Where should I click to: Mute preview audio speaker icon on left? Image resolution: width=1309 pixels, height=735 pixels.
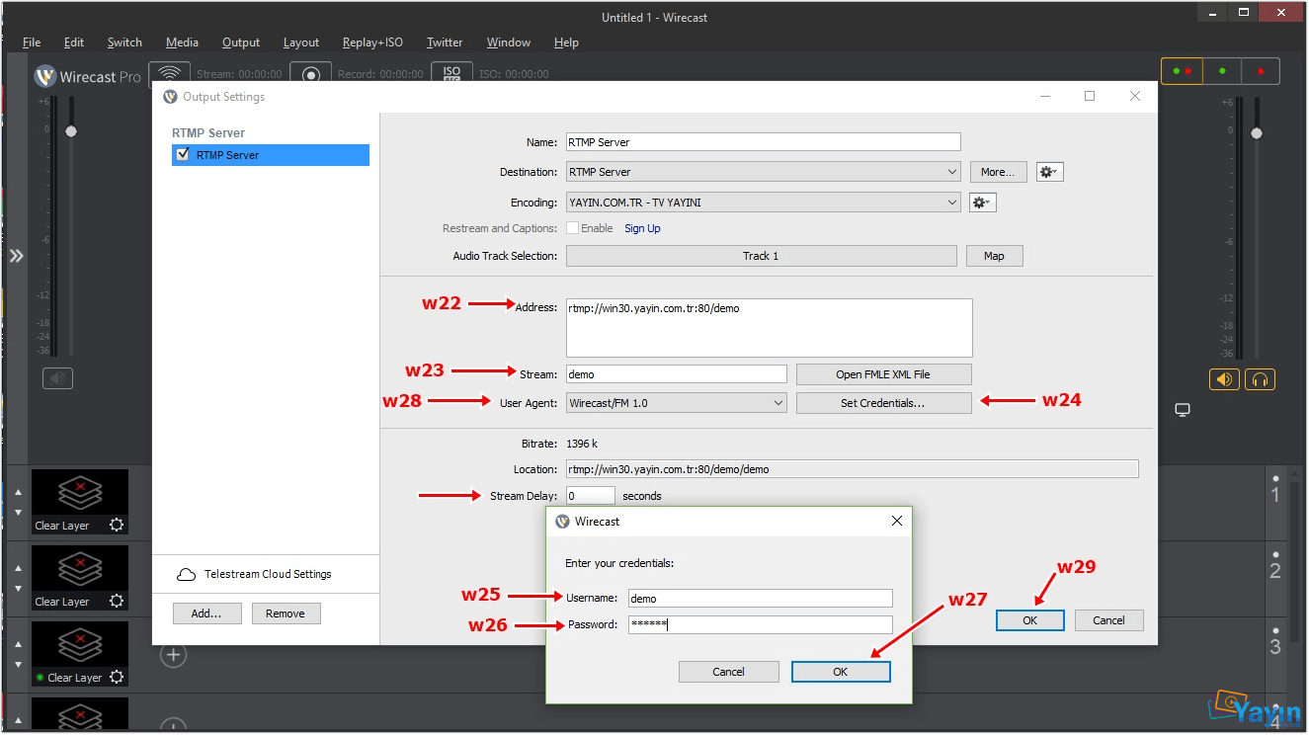point(57,378)
